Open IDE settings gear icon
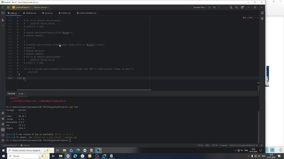This screenshot has width=284, height=159. click(242, 8)
